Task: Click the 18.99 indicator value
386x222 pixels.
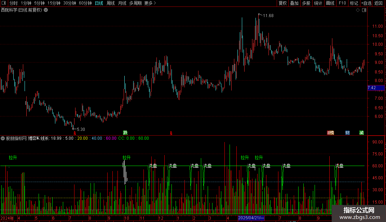Action: tap(56, 138)
